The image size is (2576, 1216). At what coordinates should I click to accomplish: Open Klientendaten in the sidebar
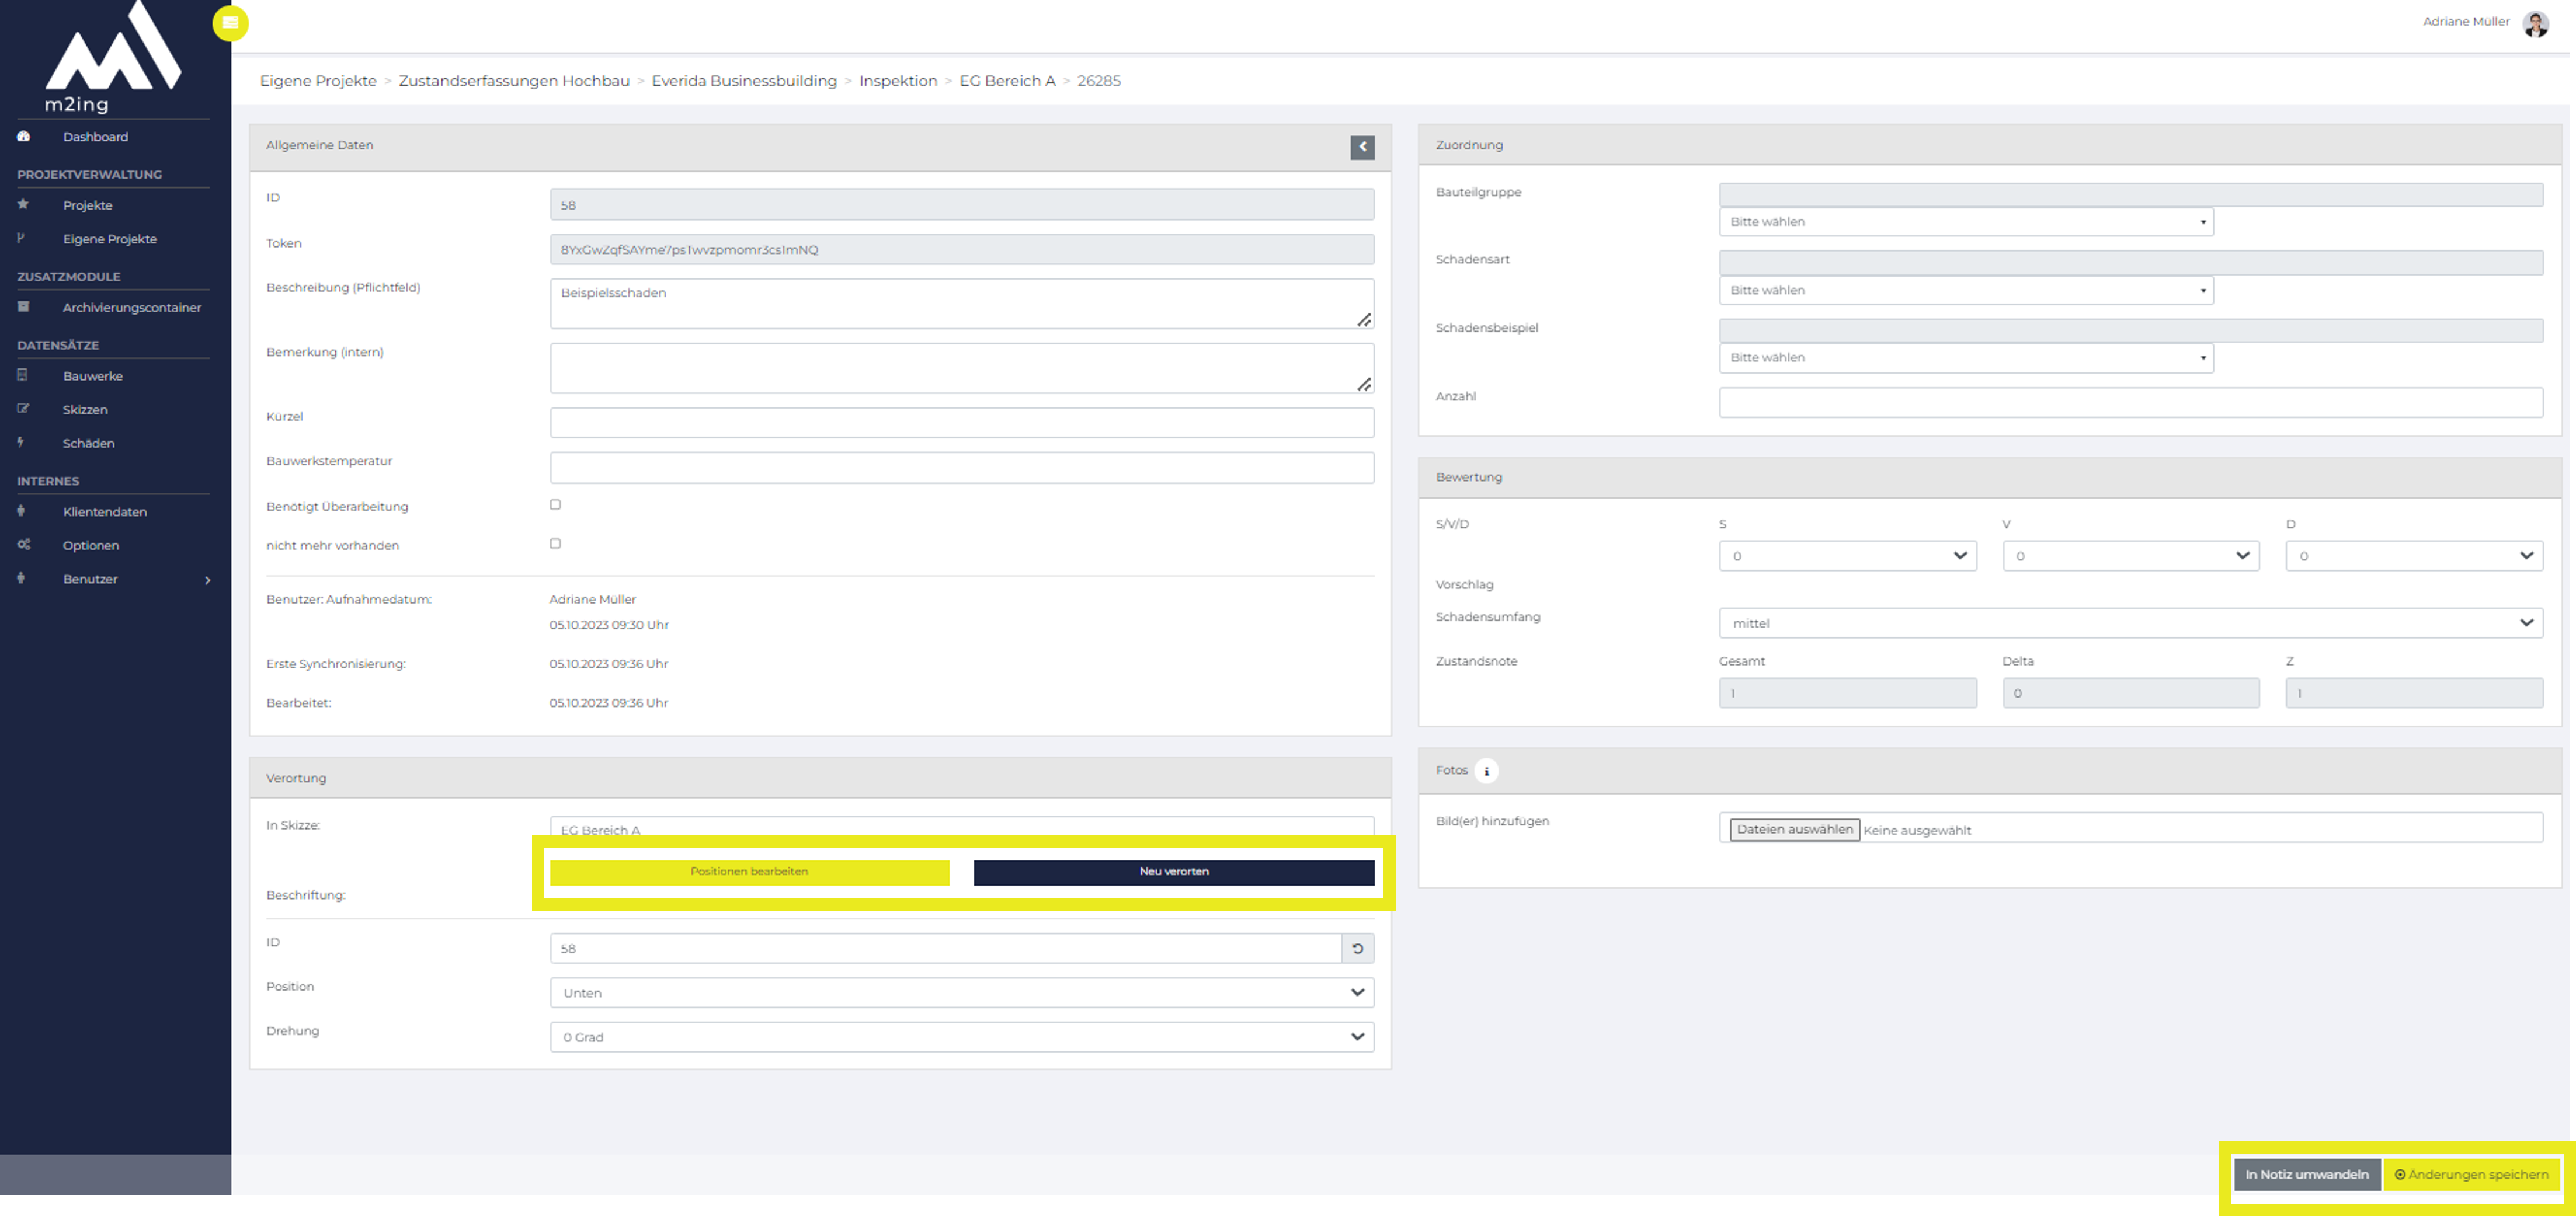click(x=104, y=511)
